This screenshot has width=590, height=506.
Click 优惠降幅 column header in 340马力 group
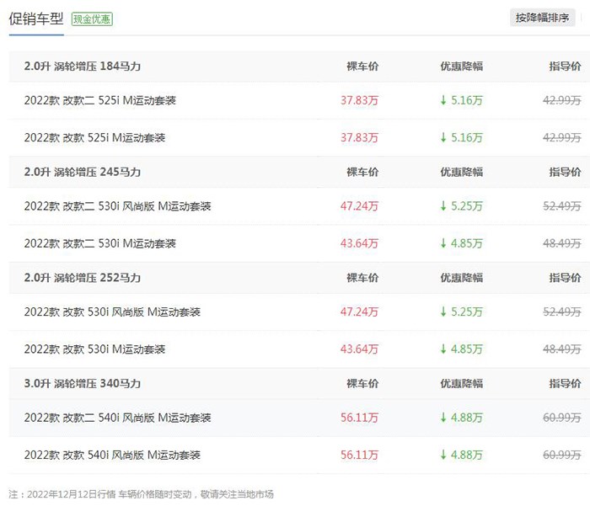point(462,383)
